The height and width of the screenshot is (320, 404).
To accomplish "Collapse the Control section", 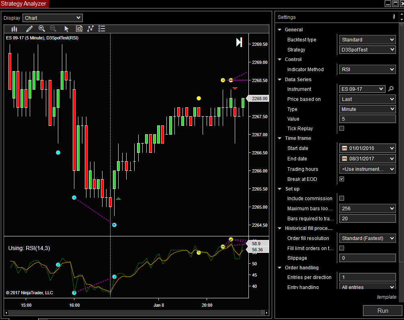I will pos(280,59).
